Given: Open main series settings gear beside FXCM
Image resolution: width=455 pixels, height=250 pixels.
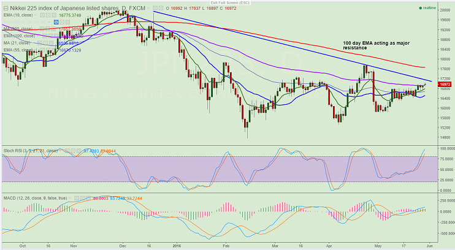Looking at the screenshot, I should (161, 8).
